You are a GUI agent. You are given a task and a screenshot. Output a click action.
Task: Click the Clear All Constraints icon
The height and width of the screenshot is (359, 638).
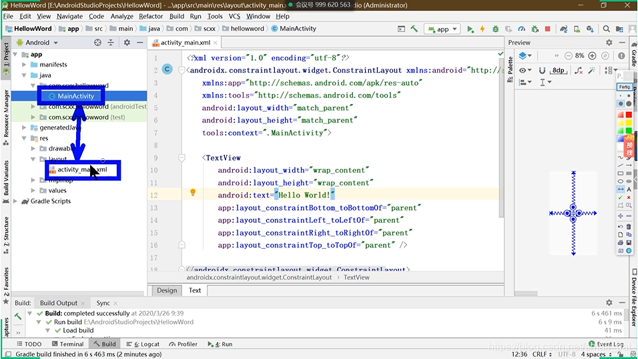click(579, 71)
